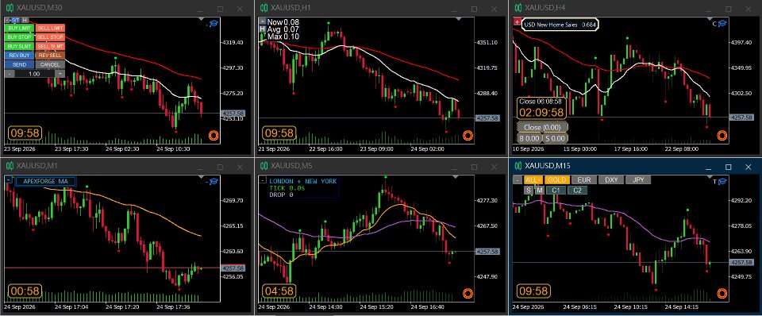Click orange ring icon in M30 chart

click(x=214, y=136)
